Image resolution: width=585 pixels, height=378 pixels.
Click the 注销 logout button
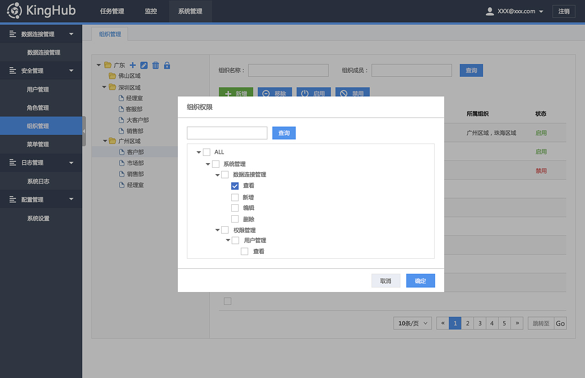[564, 11]
